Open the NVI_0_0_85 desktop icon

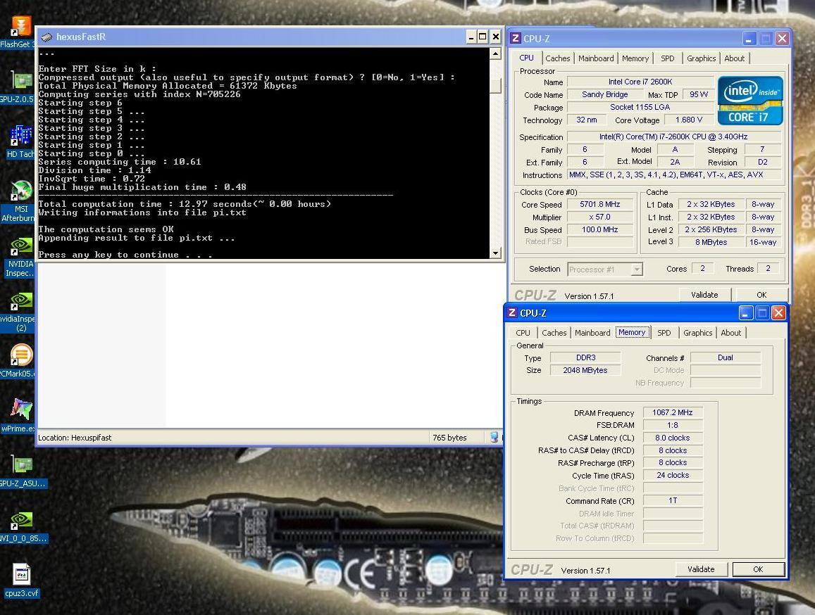click(21, 521)
